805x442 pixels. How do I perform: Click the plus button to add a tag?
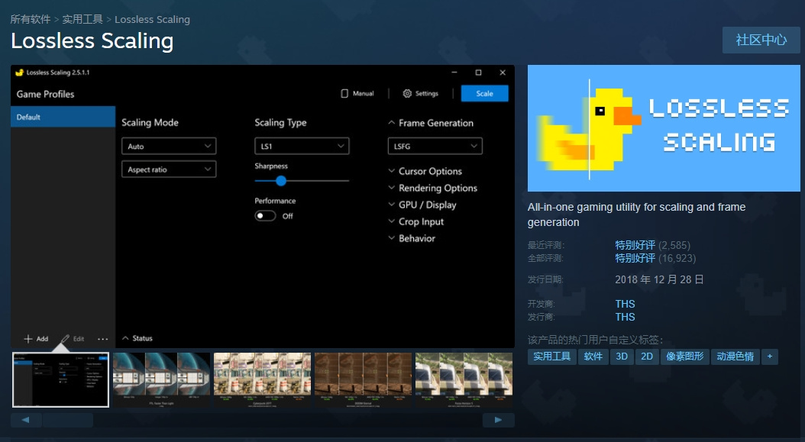[770, 357]
